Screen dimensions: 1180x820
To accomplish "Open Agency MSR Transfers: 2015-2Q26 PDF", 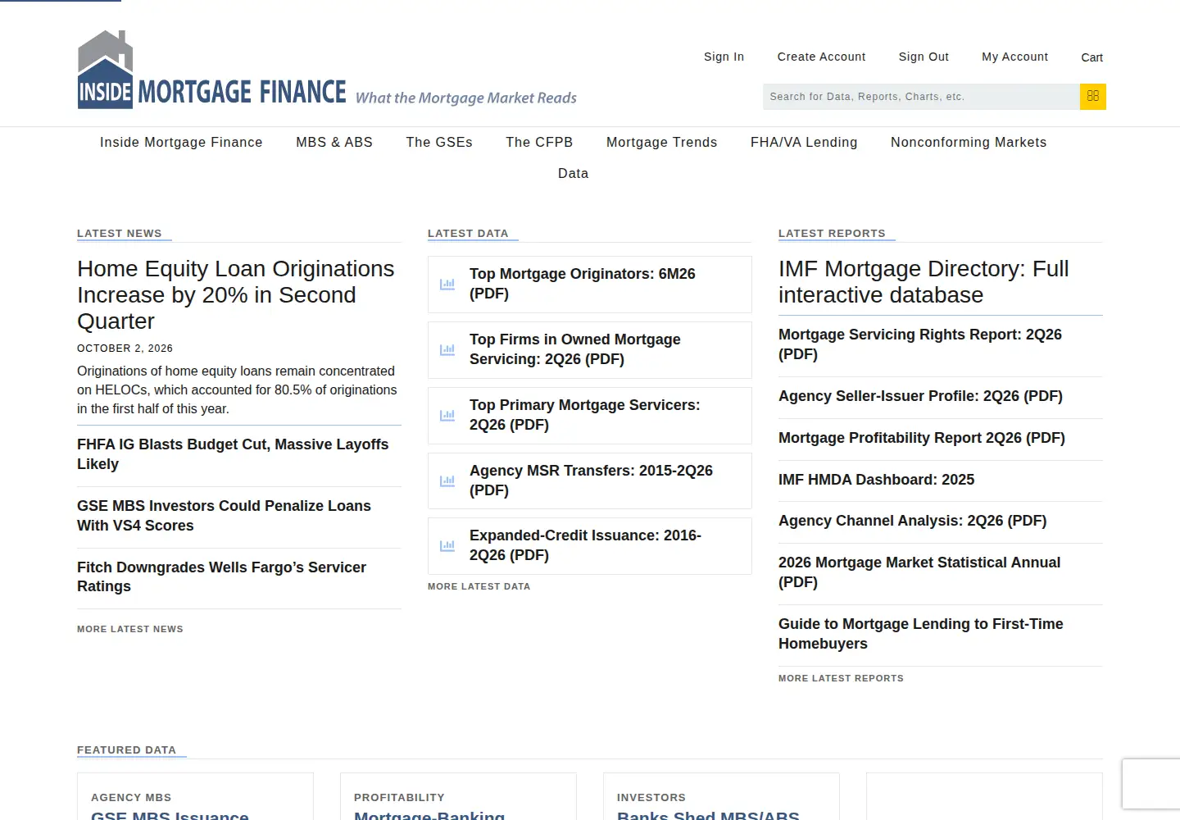I will point(591,481).
